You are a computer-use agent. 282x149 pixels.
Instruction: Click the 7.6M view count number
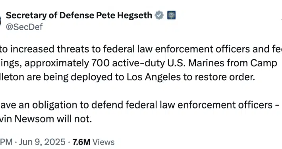coord(81,142)
